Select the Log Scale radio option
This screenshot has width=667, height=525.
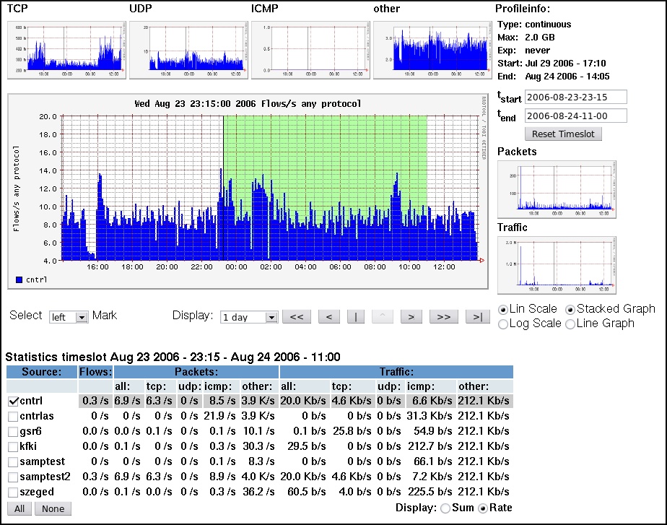click(x=503, y=324)
